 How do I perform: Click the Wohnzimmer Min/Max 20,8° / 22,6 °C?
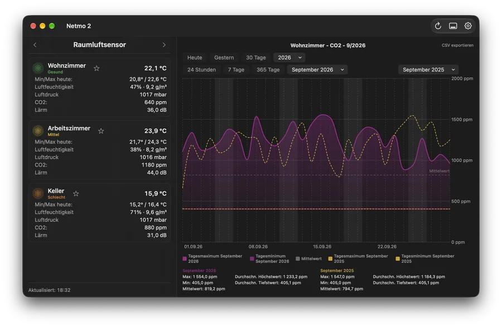pos(148,79)
